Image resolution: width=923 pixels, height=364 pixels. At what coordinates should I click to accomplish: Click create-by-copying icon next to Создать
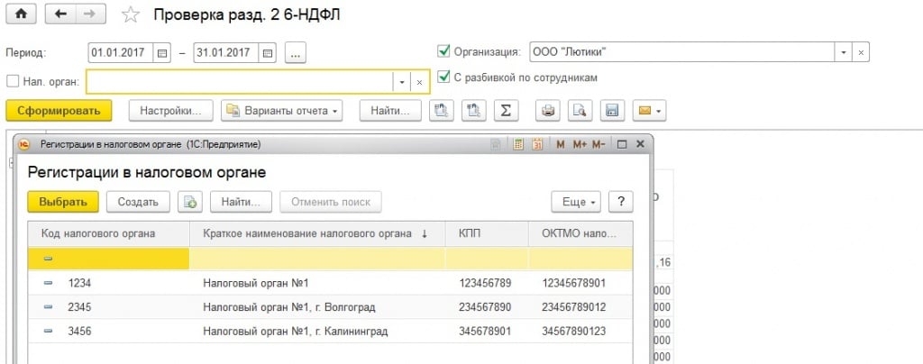[x=190, y=202]
